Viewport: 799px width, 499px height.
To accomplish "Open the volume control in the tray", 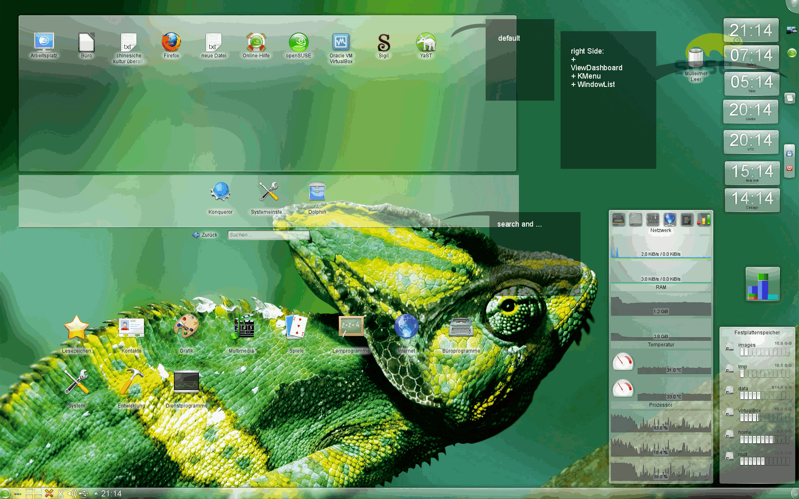I will [72, 494].
